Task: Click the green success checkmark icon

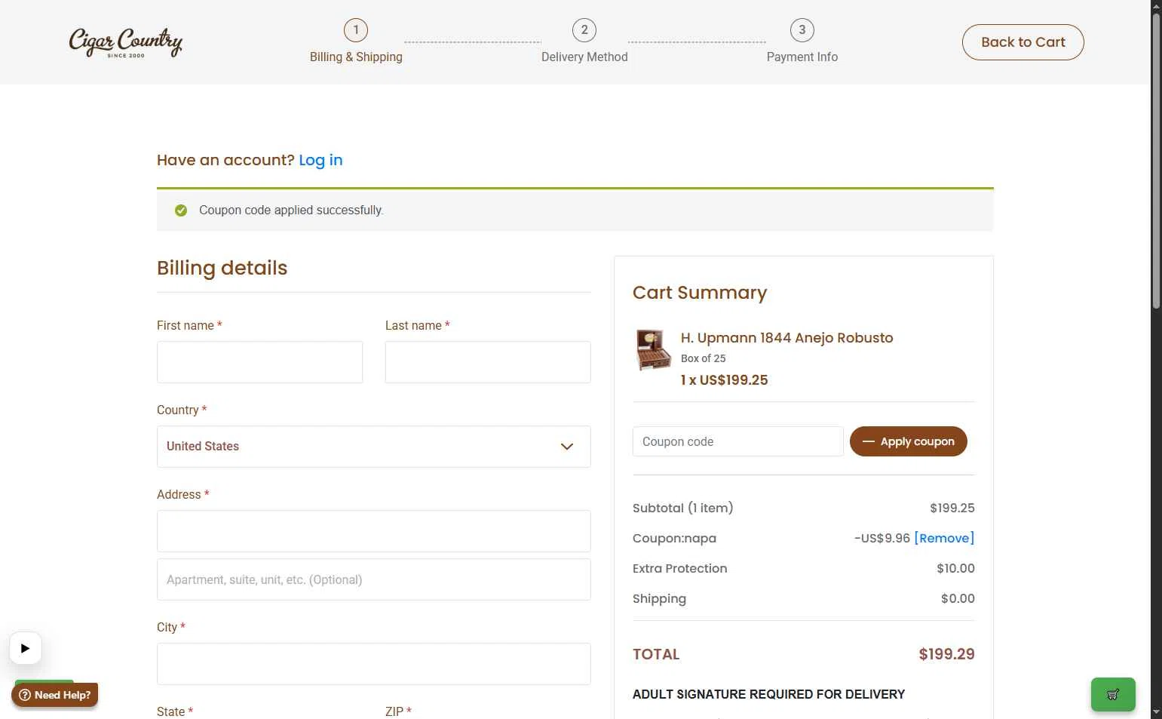Action: tap(181, 210)
